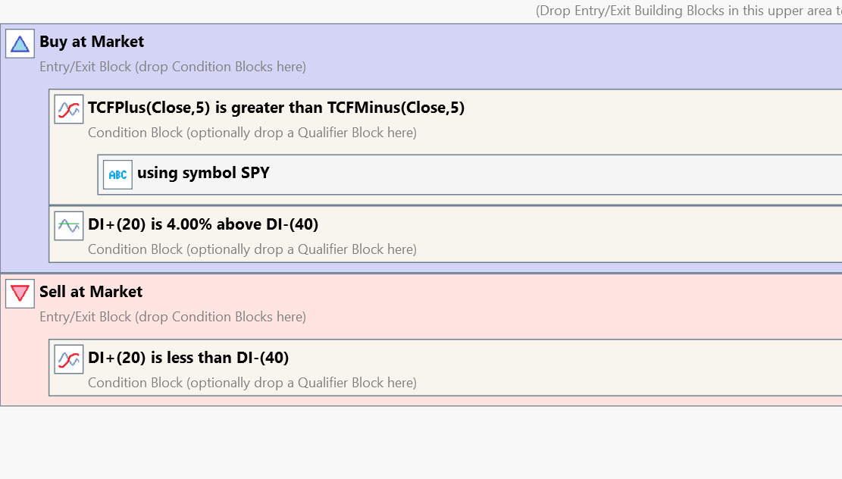Click the crossover icon beside DI+(20) is less than
The height and width of the screenshot is (479, 842).
pyautogui.click(x=68, y=359)
